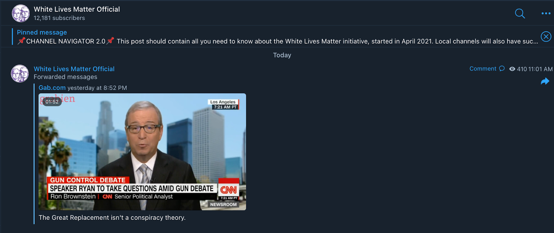Play the CNN video thumbnail
The height and width of the screenshot is (233, 554).
click(x=142, y=152)
